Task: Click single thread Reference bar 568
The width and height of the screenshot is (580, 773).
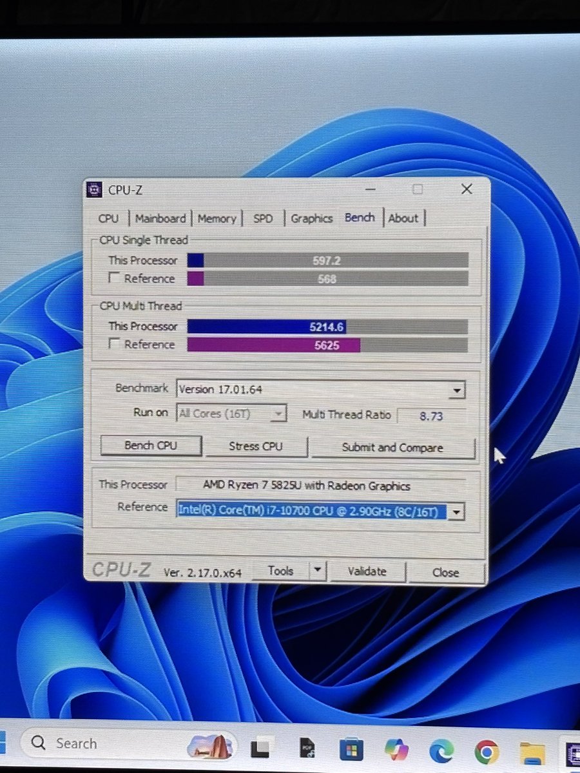Action: [x=327, y=278]
